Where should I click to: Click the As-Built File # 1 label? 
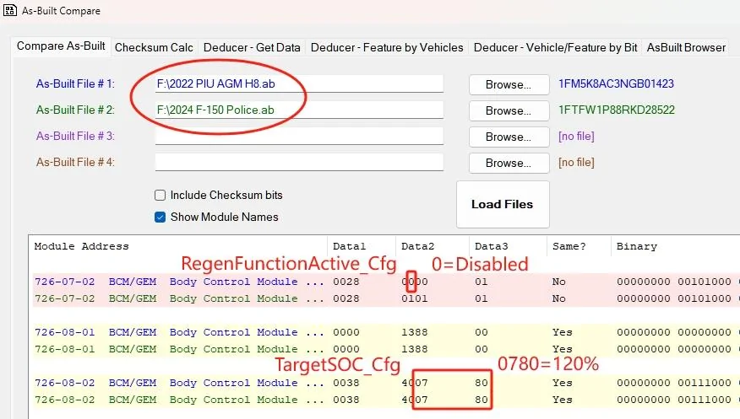(x=75, y=83)
